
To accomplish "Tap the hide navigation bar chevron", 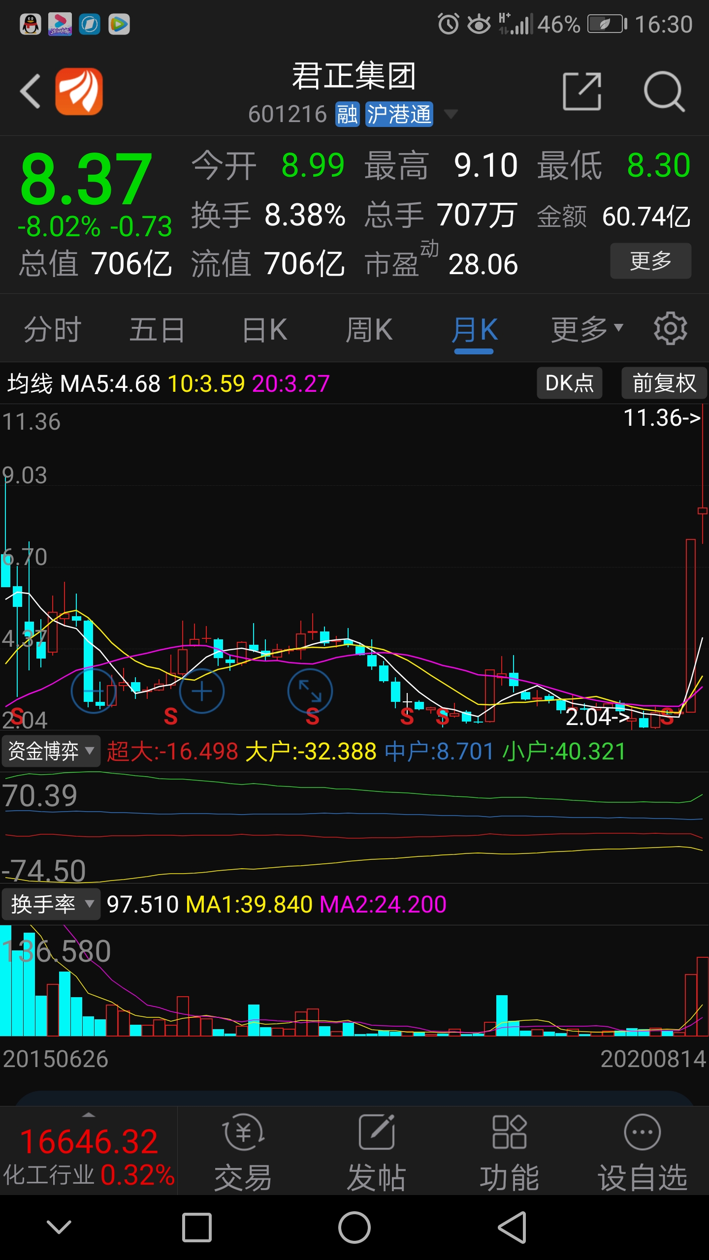I will click(x=59, y=1228).
